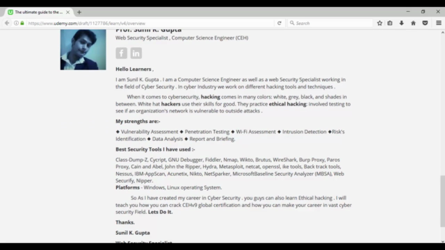Go to the Firefox home page icon

click(x=413, y=23)
